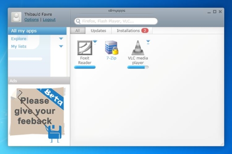The width and height of the screenshot is (232, 154).
Task: Click the VLC media player name label
Action: pos(138,60)
